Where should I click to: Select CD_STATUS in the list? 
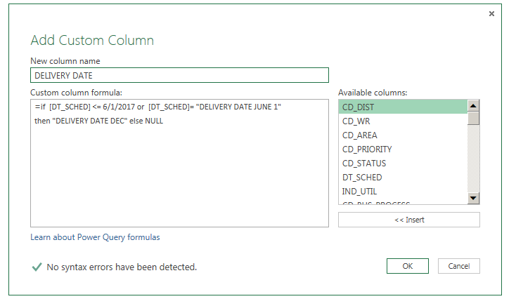(403, 164)
